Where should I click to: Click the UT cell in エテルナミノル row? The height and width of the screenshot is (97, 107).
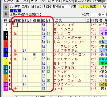pyautogui.click(x=34, y=59)
